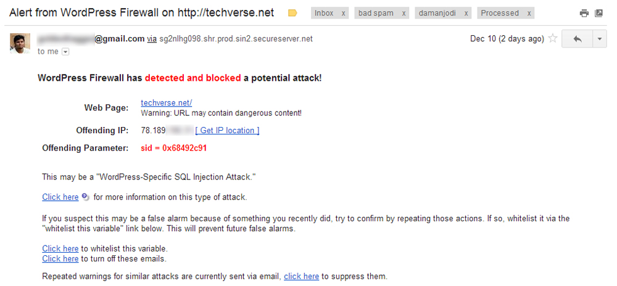
Task: Click here to whitelist this variable
Action: click(x=60, y=248)
